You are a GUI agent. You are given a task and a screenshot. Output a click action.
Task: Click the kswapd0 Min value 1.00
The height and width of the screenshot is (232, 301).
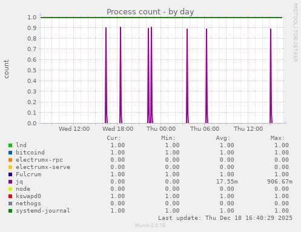tap(172, 196)
